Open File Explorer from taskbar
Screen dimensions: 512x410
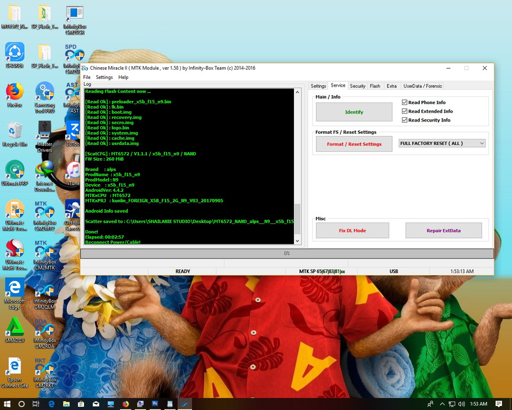66,404
